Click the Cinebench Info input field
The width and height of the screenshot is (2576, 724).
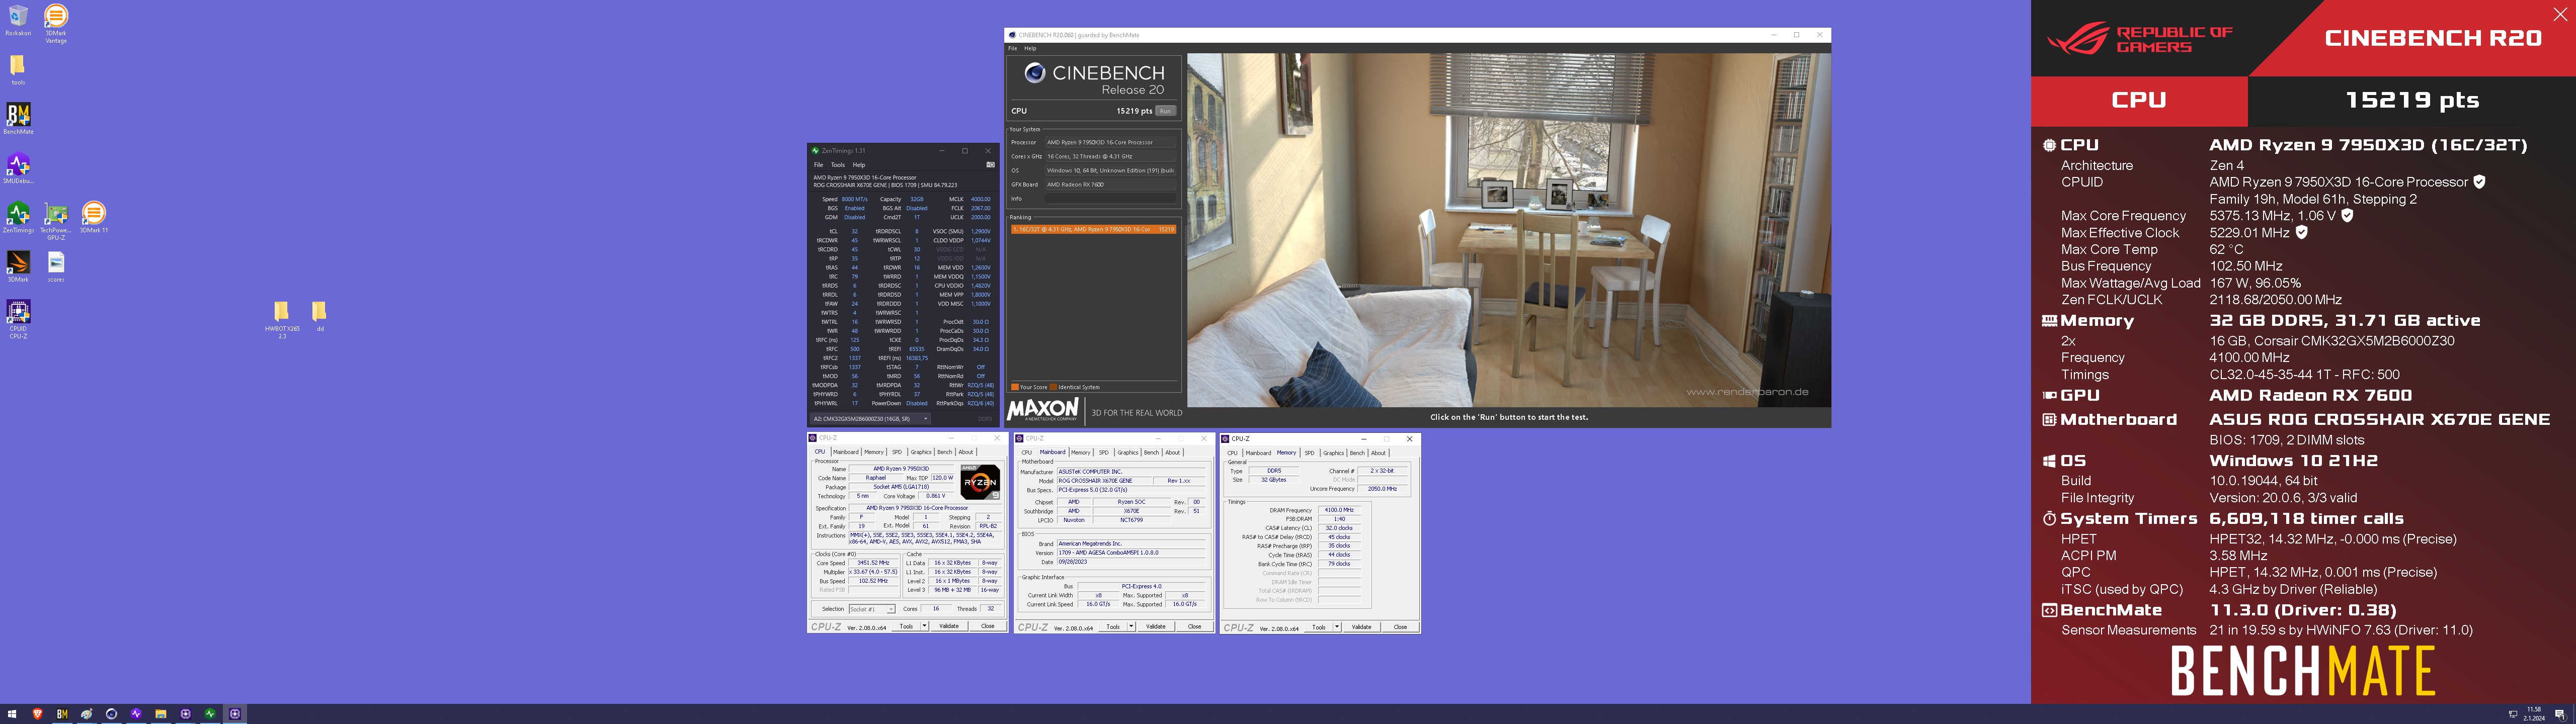point(1110,199)
